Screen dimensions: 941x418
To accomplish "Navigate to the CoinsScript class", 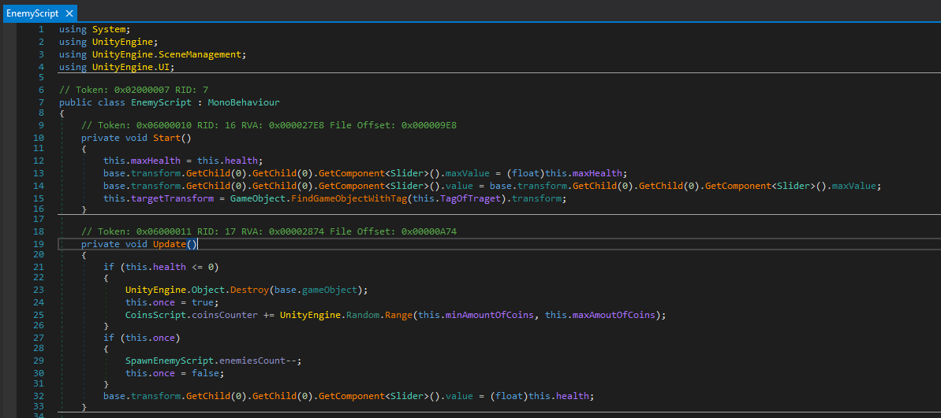I will click(x=155, y=315).
